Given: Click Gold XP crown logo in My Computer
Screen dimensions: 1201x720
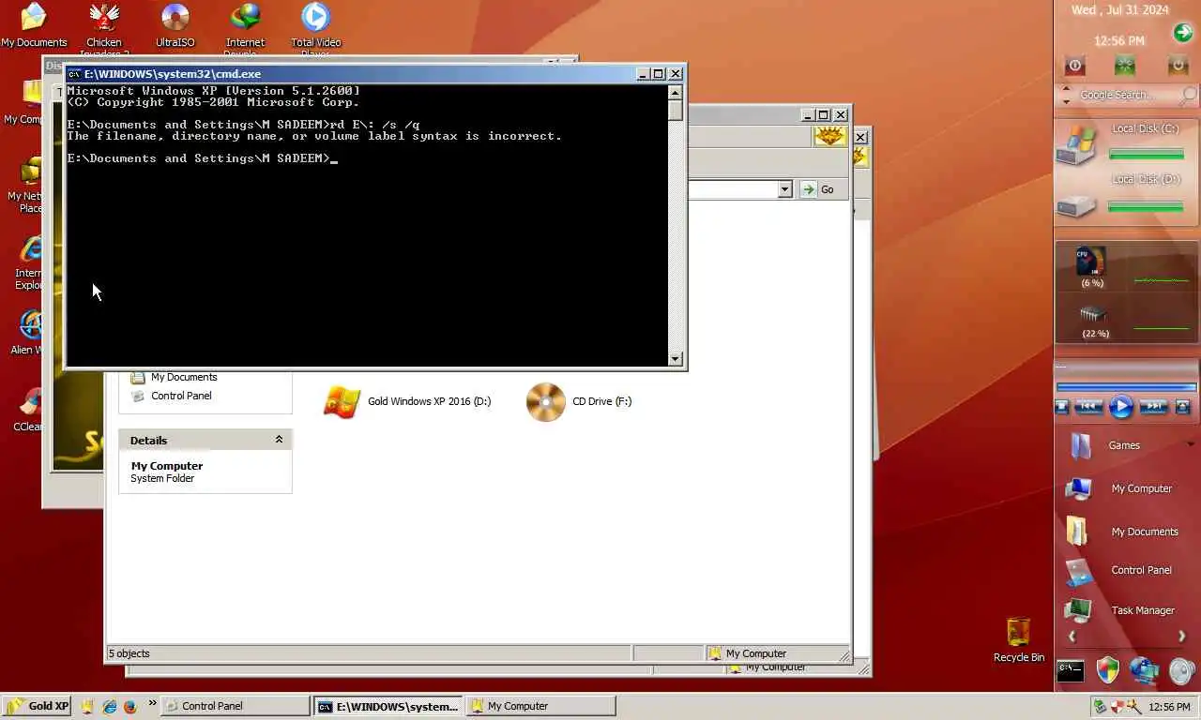Looking at the screenshot, I should pyautogui.click(x=829, y=137).
